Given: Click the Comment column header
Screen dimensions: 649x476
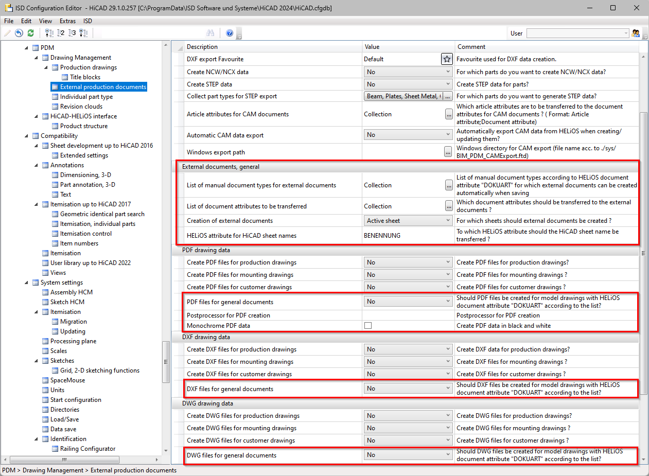Looking at the screenshot, I should (x=547, y=47).
